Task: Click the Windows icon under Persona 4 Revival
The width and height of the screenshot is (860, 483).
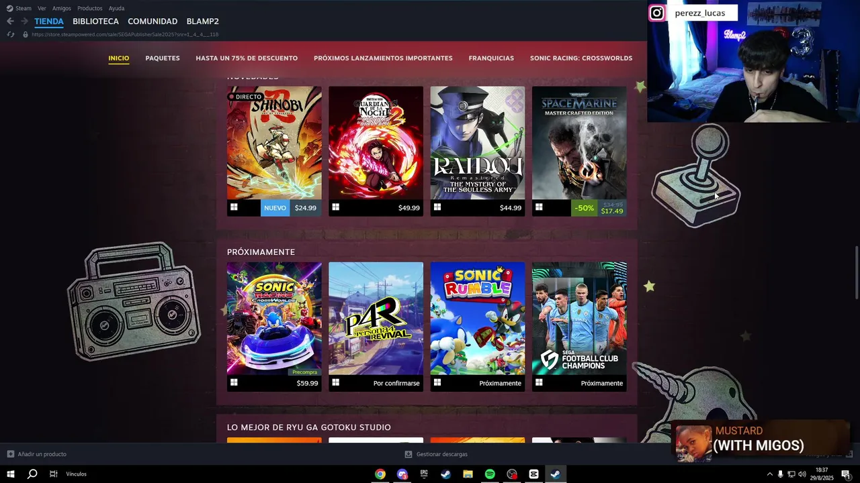Action: click(x=336, y=383)
